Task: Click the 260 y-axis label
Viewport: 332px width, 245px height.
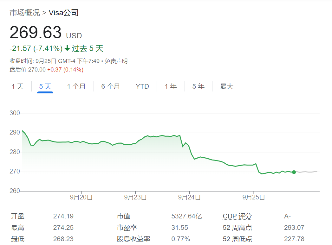Action: [x=15, y=191]
